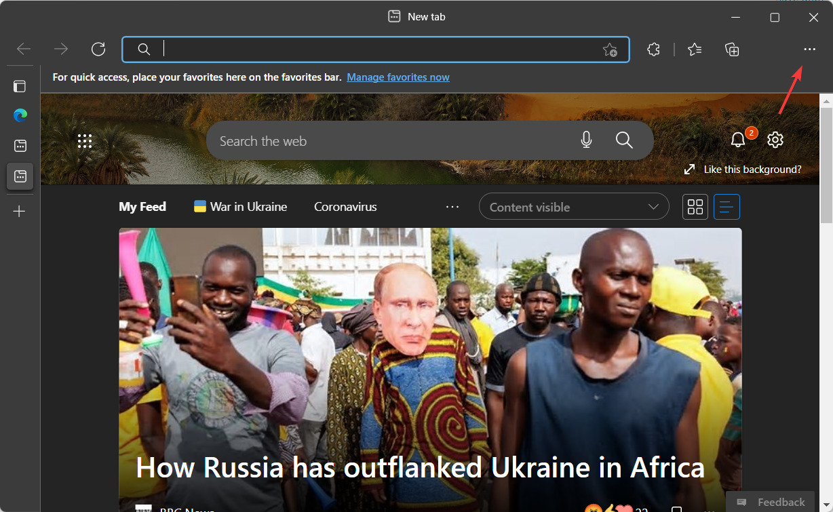
Task: Select the Edge logo tab in sidebar
Action: tap(20, 115)
